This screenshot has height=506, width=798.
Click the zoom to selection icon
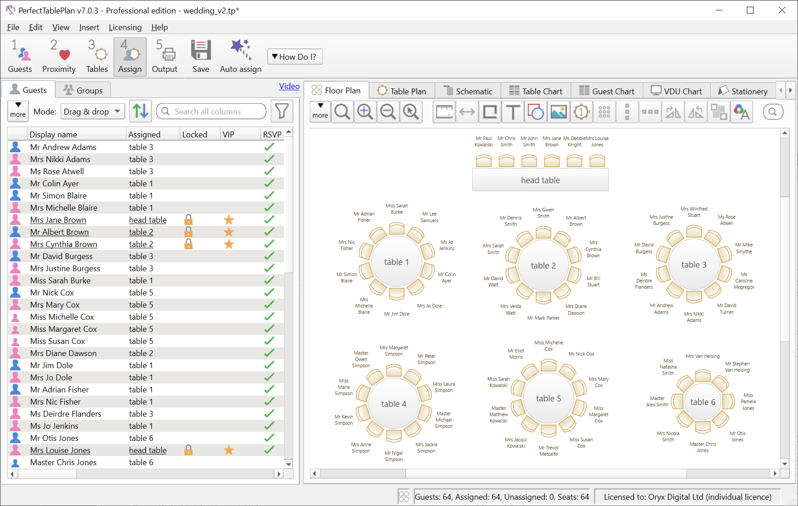pos(411,112)
